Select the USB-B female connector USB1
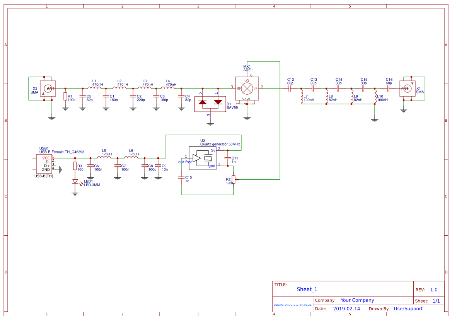 click(x=45, y=163)
